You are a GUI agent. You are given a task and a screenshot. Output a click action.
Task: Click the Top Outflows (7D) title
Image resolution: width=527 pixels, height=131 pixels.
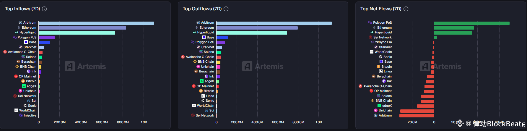[x=202, y=9]
